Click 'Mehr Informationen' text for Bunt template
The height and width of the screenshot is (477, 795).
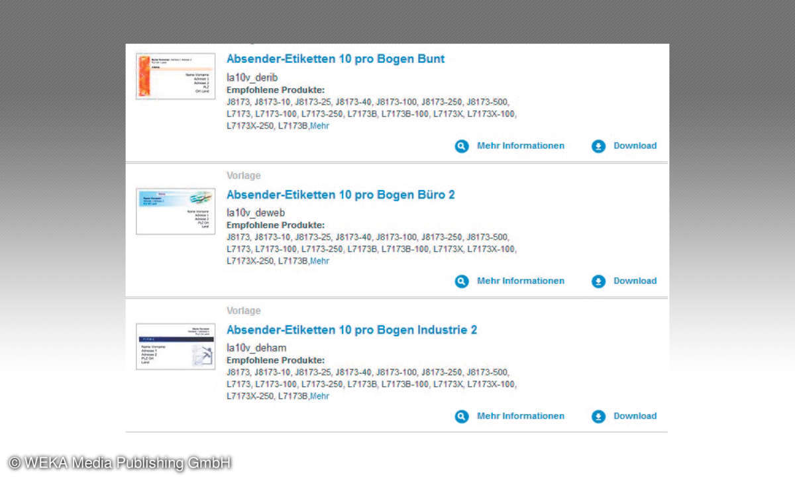click(521, 146)
